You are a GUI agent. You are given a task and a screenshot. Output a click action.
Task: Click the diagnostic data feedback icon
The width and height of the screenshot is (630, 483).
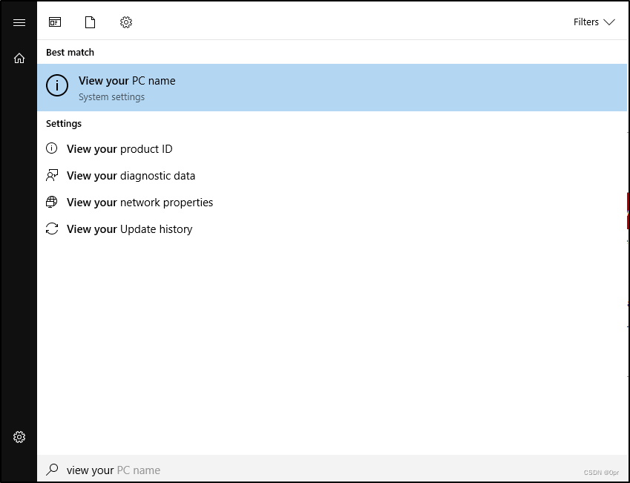52,175
